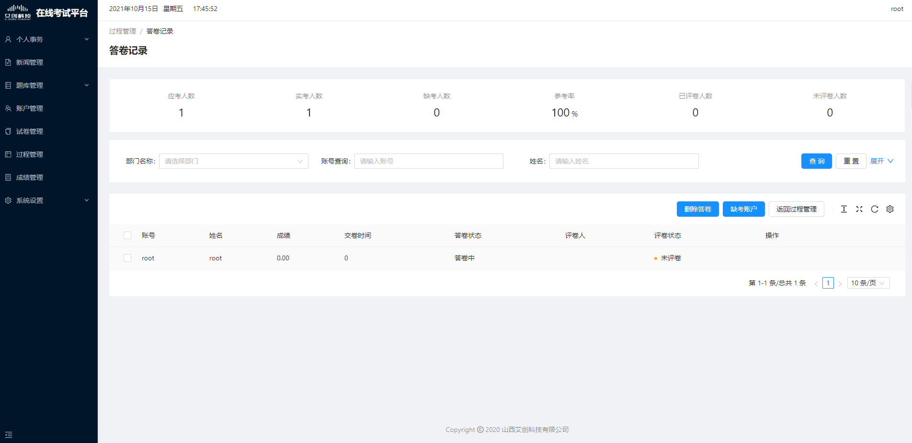
Task: Focus the 账号查询 account input field
Action: click(x=429, y=161)
